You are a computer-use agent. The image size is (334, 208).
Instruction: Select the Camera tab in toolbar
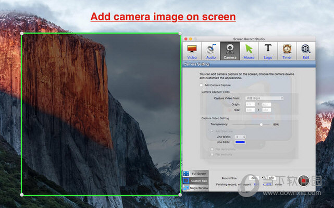[230, 51]
